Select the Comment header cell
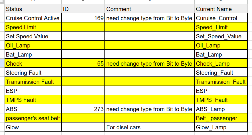The image size is (252, 135). 150,9
